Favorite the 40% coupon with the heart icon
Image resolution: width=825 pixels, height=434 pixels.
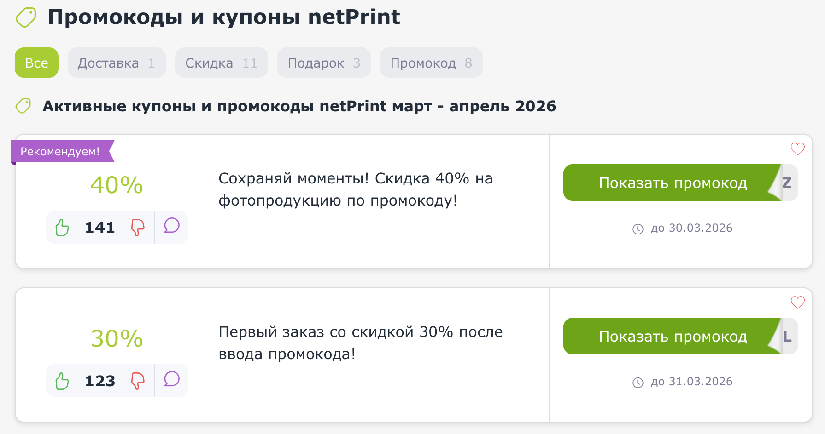pos(797,148)
